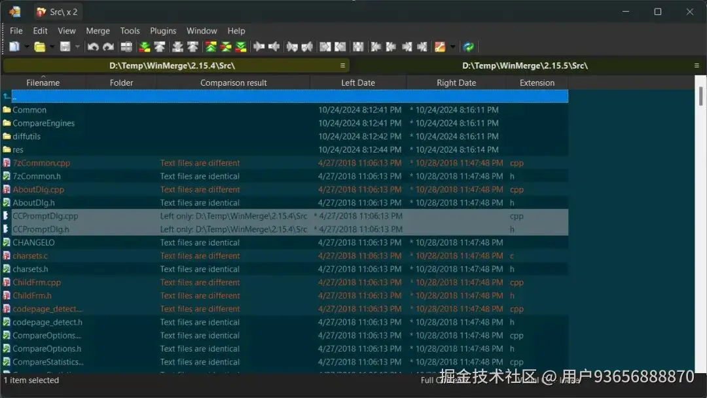
Task: Click the Next Conflict gray icon
Action: (x=177, y=46)
